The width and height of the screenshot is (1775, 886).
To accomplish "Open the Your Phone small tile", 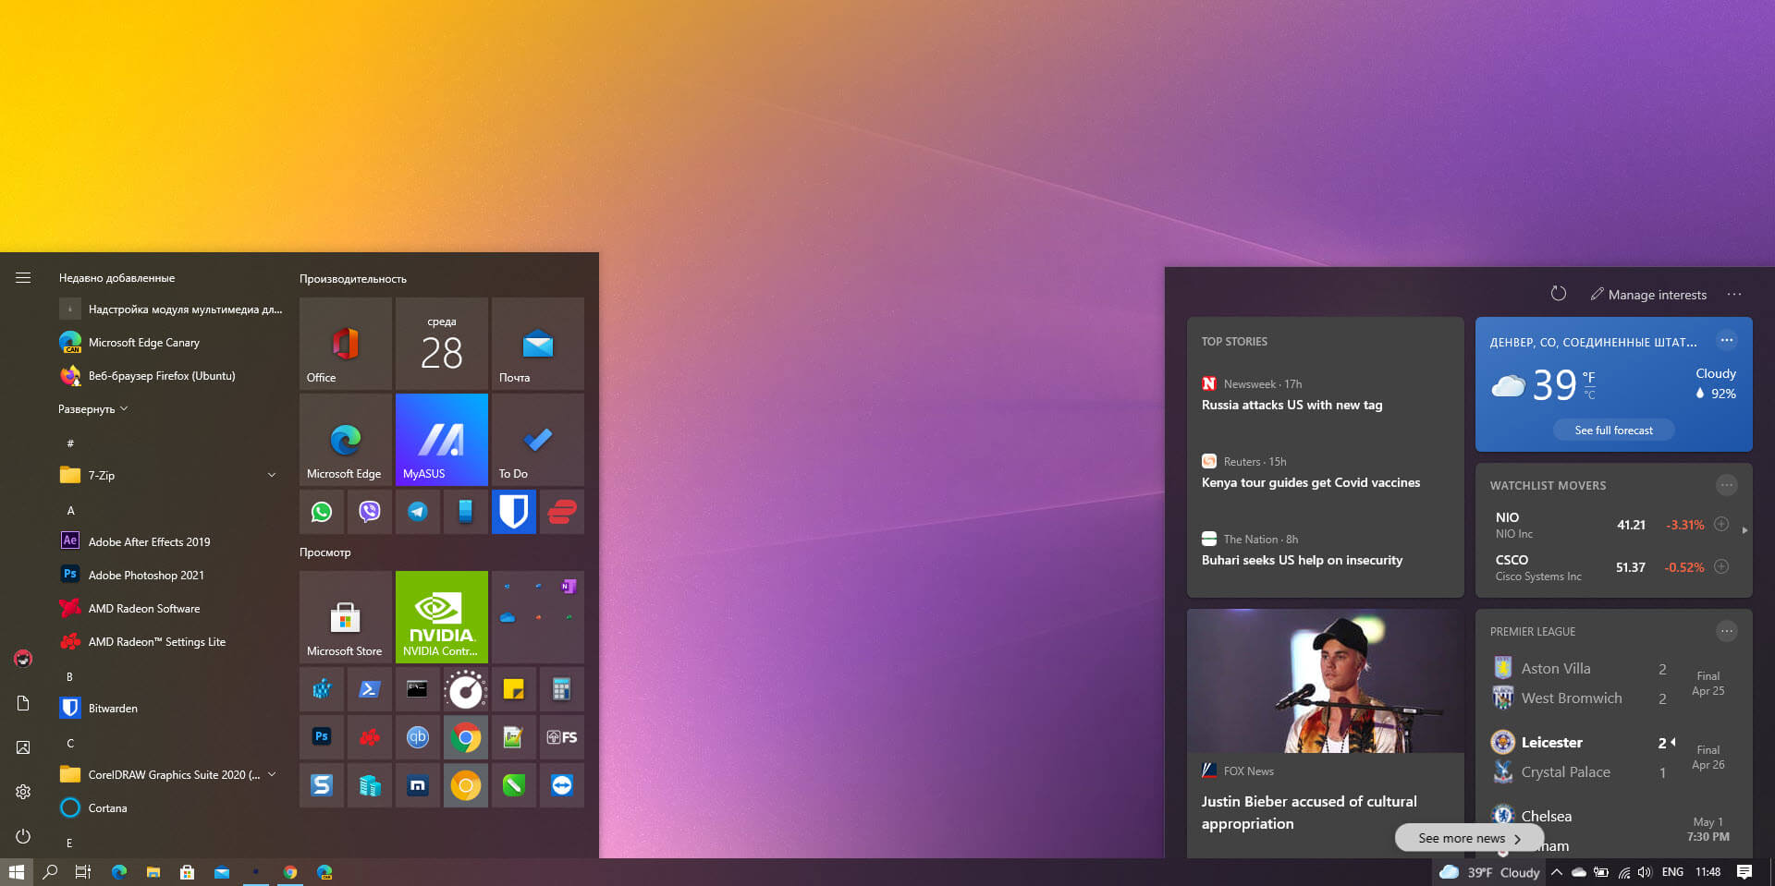I will [466, 512].
